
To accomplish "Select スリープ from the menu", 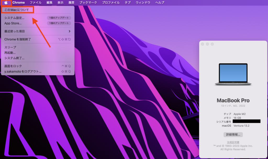I will click(x=38, y=47).
